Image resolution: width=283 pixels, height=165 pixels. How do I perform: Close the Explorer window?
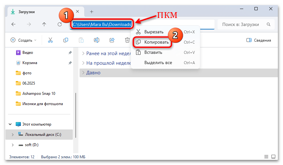coord(271,9)
